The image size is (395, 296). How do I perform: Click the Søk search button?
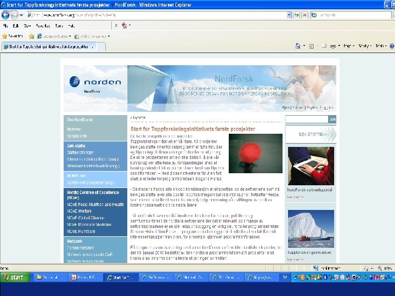[x=332, y=119]
